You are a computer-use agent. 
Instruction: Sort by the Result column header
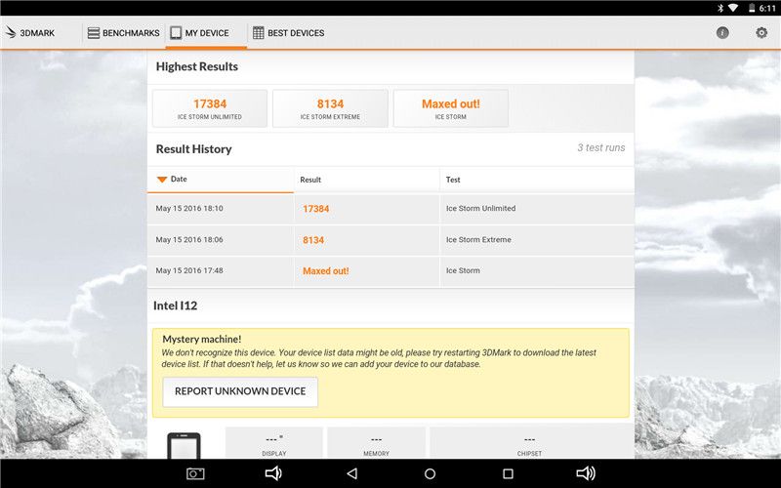(367, 180)
